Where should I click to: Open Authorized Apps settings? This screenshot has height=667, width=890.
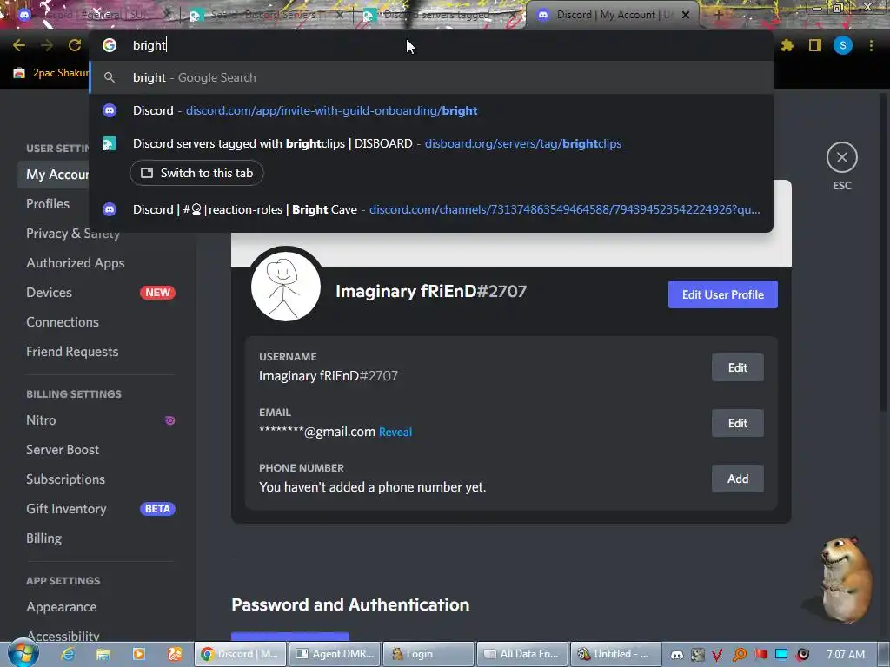[76, 263]
